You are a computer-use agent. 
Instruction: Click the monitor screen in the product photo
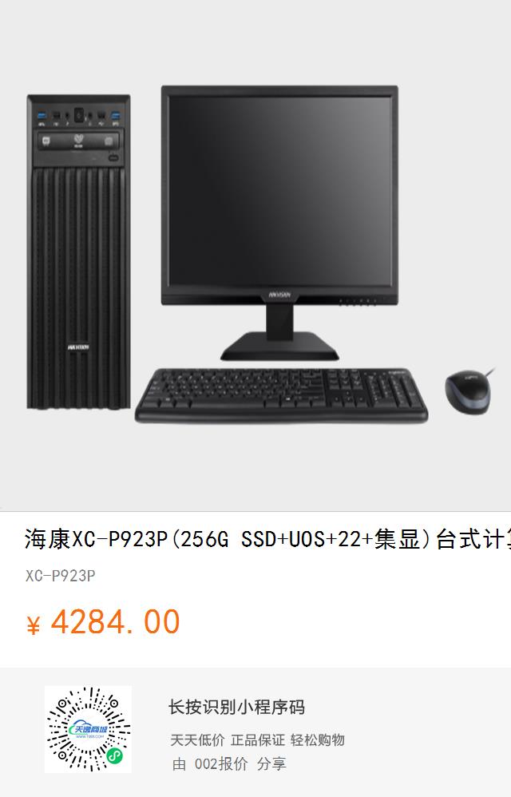tap(279, 191)
